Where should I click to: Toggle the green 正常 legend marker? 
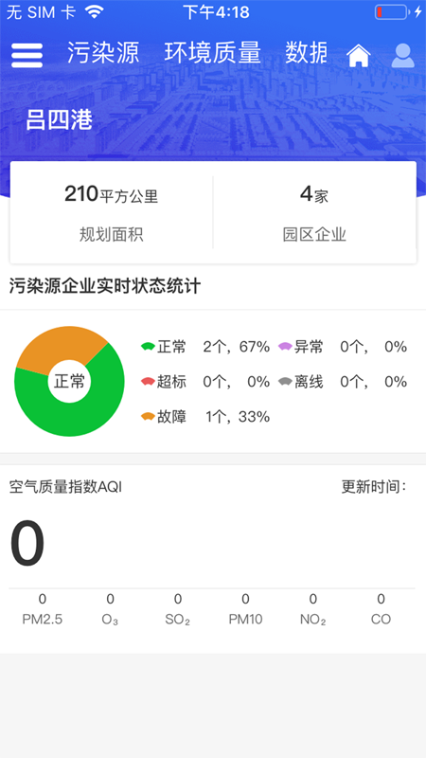(148, 347)
